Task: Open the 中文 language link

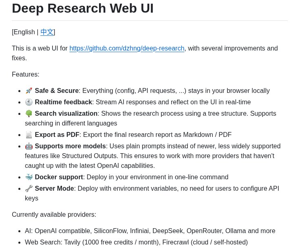Action: coord(47,32)
